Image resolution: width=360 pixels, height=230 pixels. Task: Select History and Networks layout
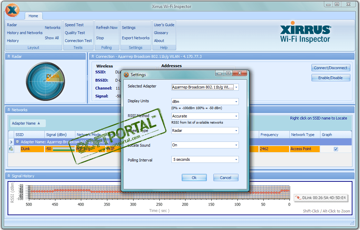pyautogui.click(x=25, y=33)
